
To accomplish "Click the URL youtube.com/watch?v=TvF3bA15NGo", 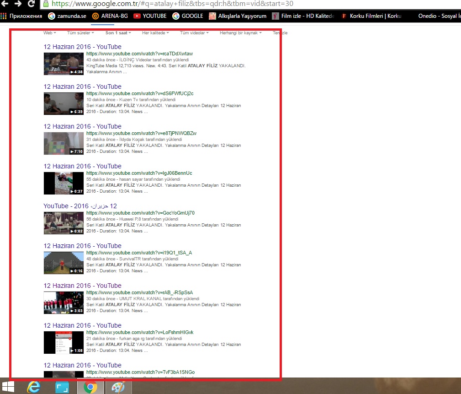I will point(141,372).
